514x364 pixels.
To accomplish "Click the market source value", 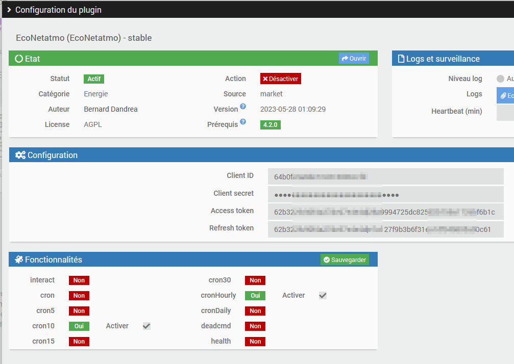I will 271,94.
